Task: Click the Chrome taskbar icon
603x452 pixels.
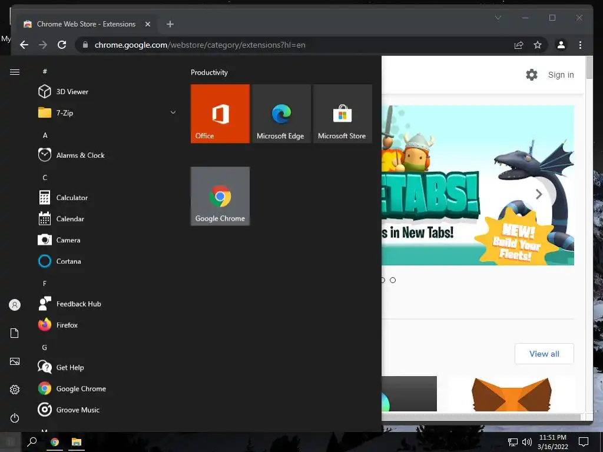Action: pyautogui.click(x=55, y=442)
